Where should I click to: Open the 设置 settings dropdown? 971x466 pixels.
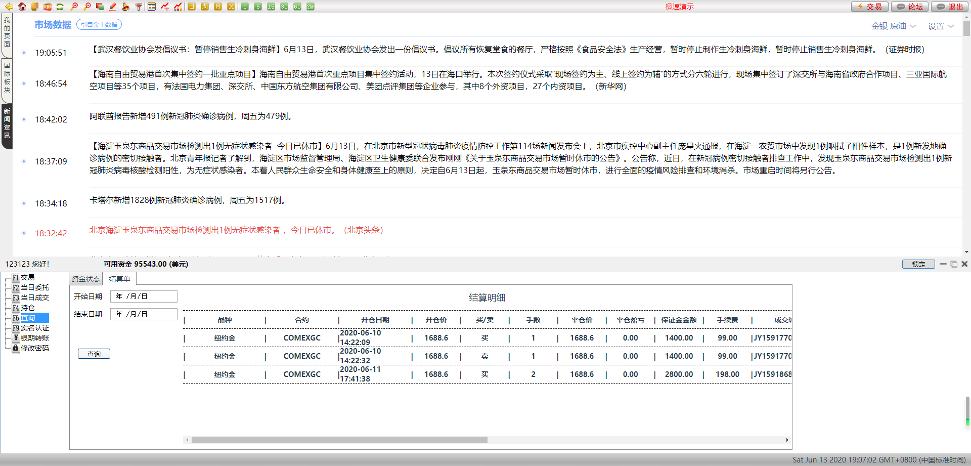tap(940, 26)
